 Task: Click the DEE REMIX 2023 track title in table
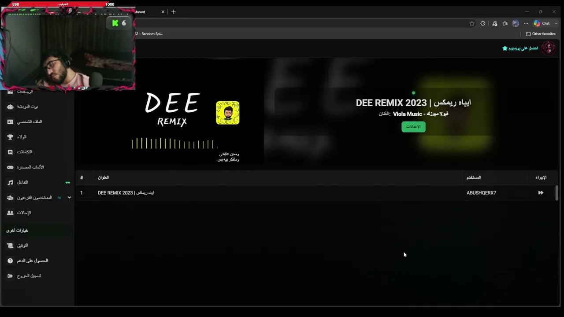point(126,193)
